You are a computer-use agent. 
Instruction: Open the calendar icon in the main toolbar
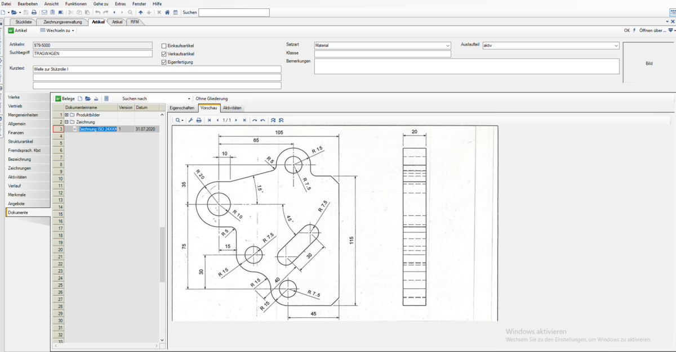tap(175, 12)
